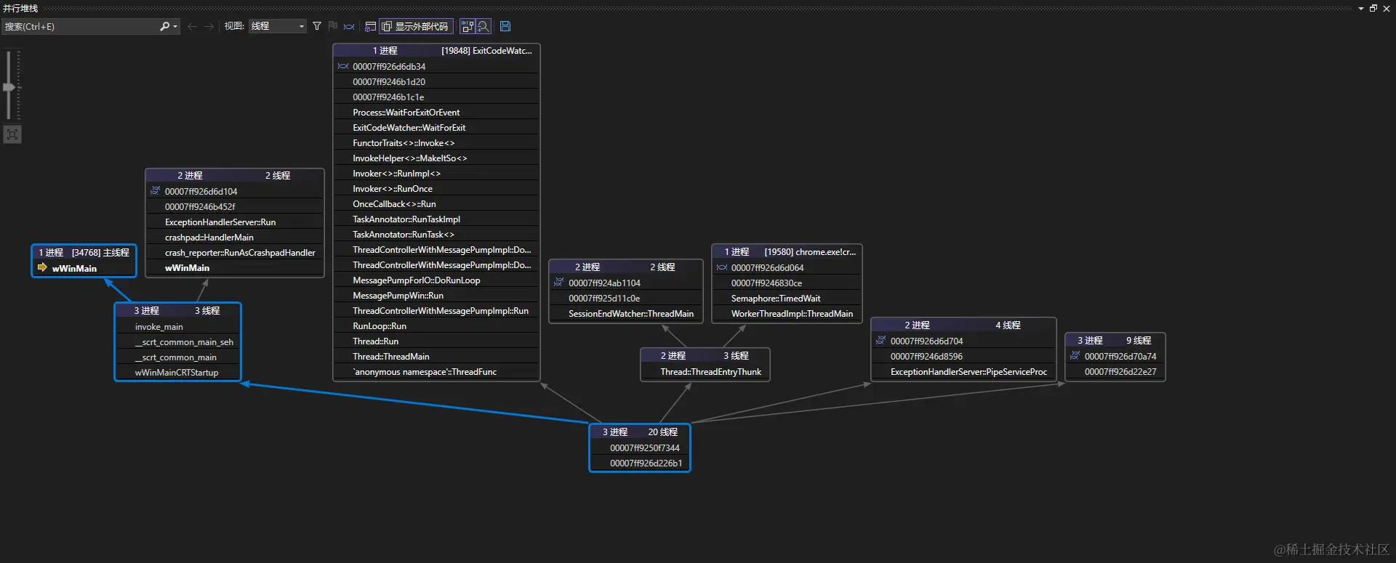The height and width of the screenshot is (563, 1396).
Task: Select the 3 进程 3 线程 node header
Action: point(177,311)
